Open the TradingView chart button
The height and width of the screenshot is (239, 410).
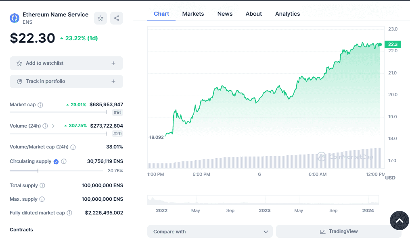(338, 231)
